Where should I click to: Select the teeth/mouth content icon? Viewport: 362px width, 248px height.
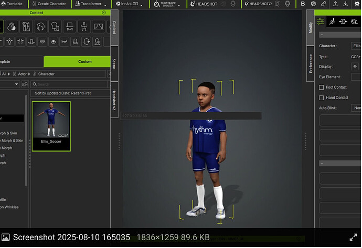tap(42, 42)
